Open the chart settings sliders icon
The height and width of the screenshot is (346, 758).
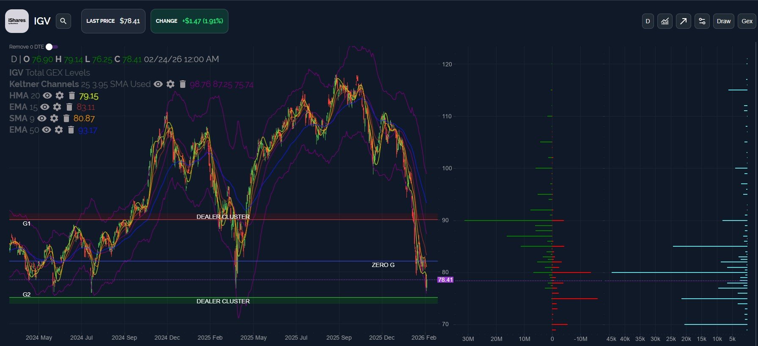702,21
